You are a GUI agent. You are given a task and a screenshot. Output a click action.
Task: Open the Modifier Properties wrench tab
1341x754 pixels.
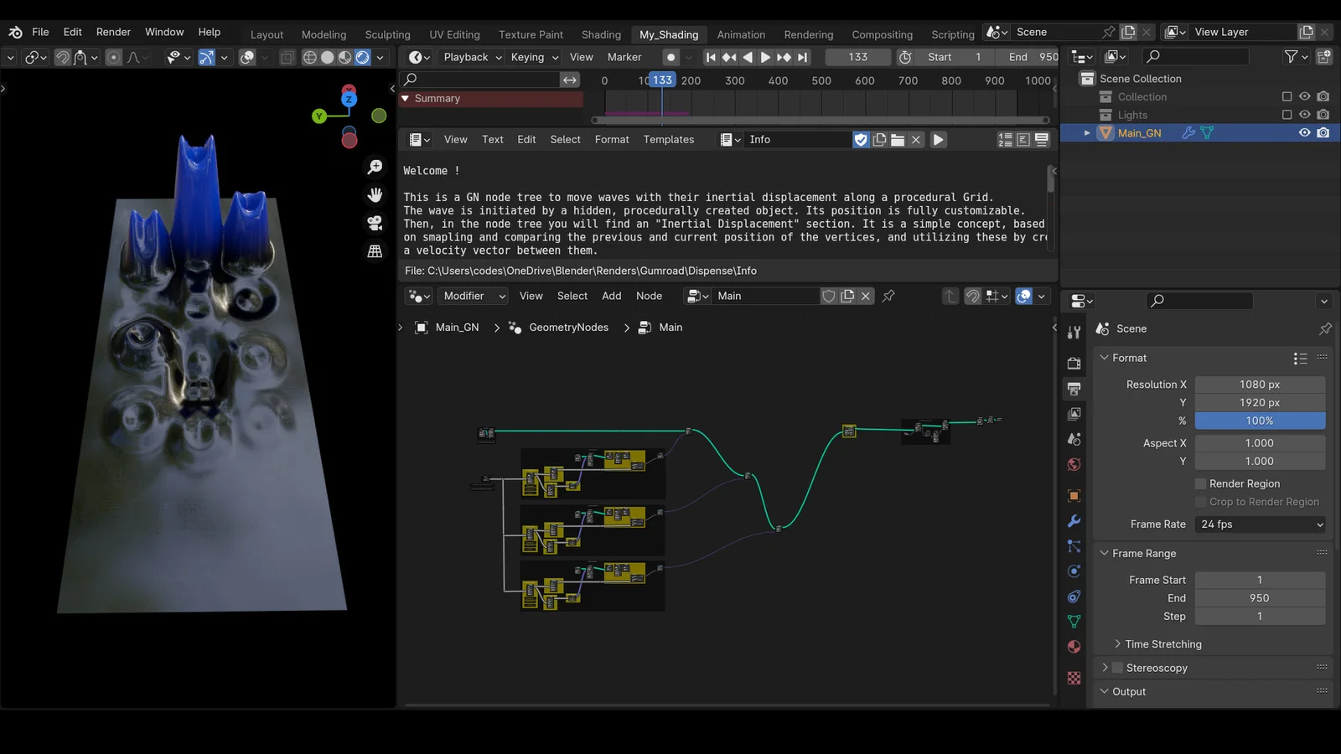[x=1074, y=521]
